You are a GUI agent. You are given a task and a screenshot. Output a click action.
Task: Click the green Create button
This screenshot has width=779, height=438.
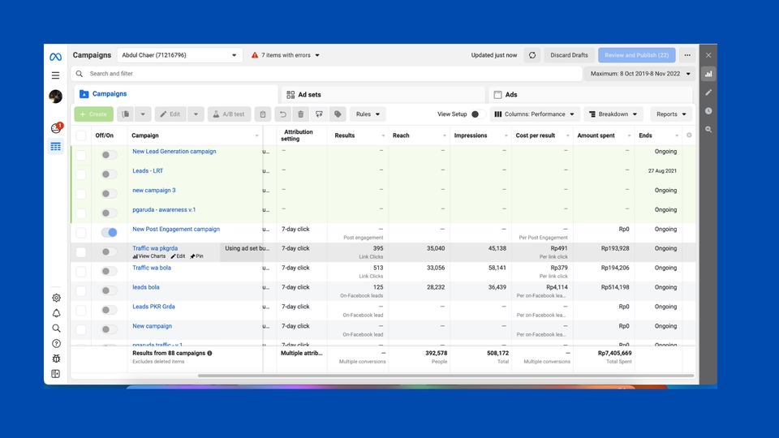[x=94, y=114]
